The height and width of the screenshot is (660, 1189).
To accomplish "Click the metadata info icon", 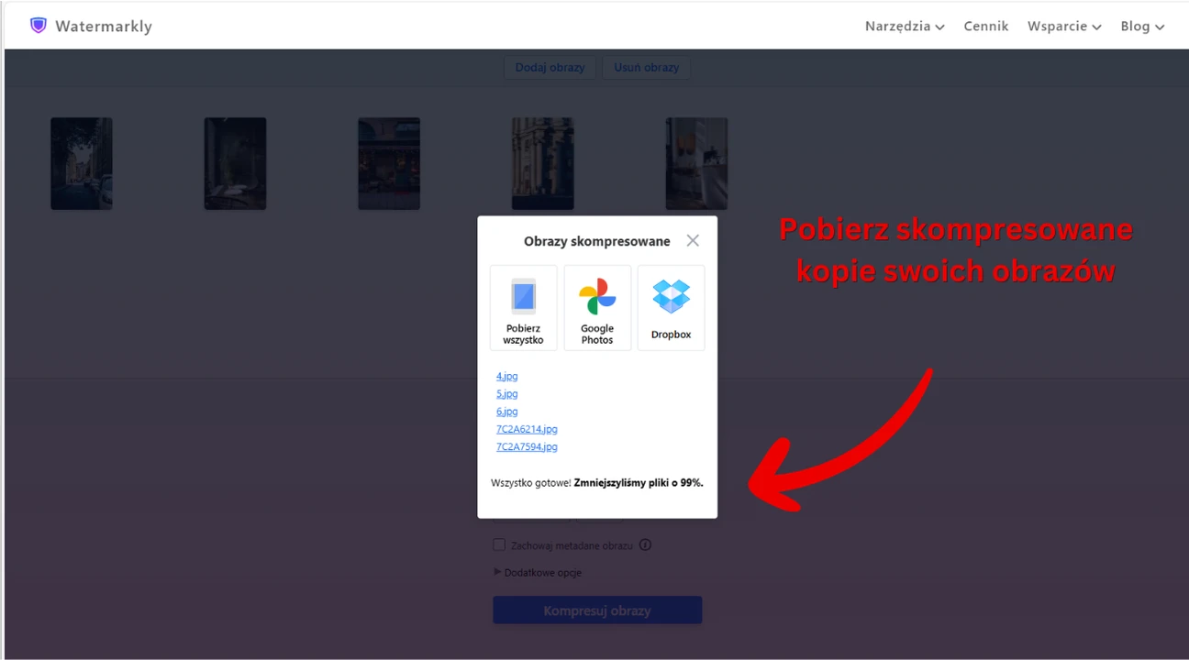I will 645,544.
